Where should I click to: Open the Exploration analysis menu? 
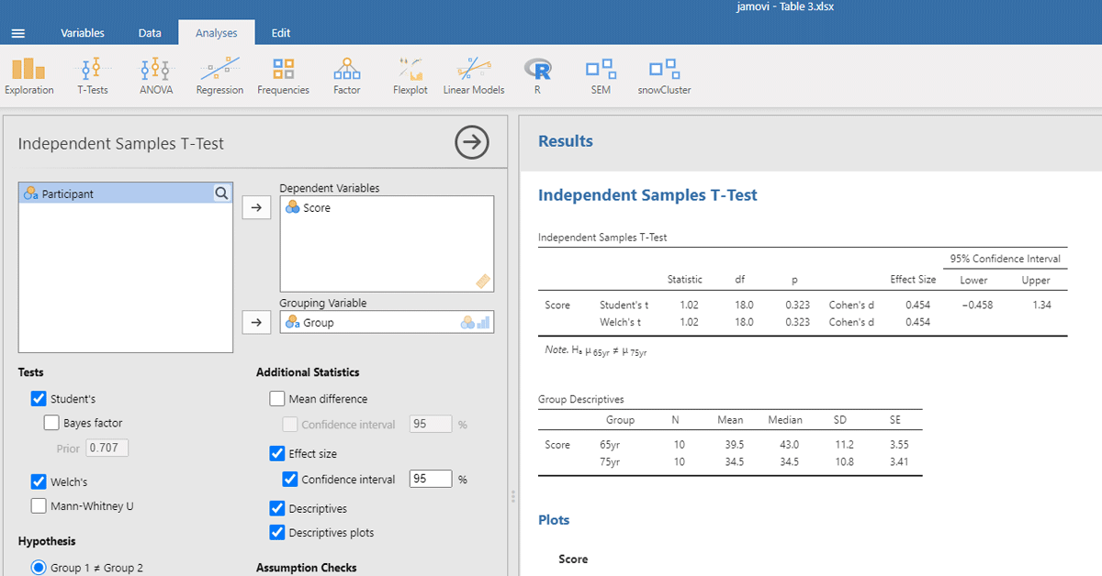tap(28, 75)
